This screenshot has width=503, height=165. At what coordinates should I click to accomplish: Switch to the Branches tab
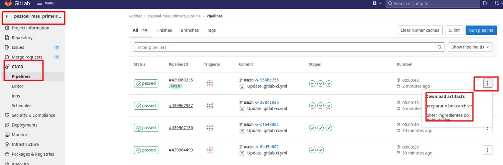190,30
